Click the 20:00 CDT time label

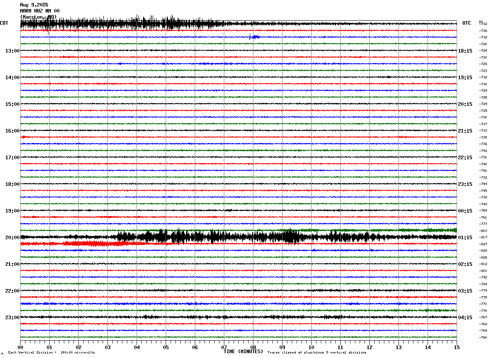coord(12,238)
